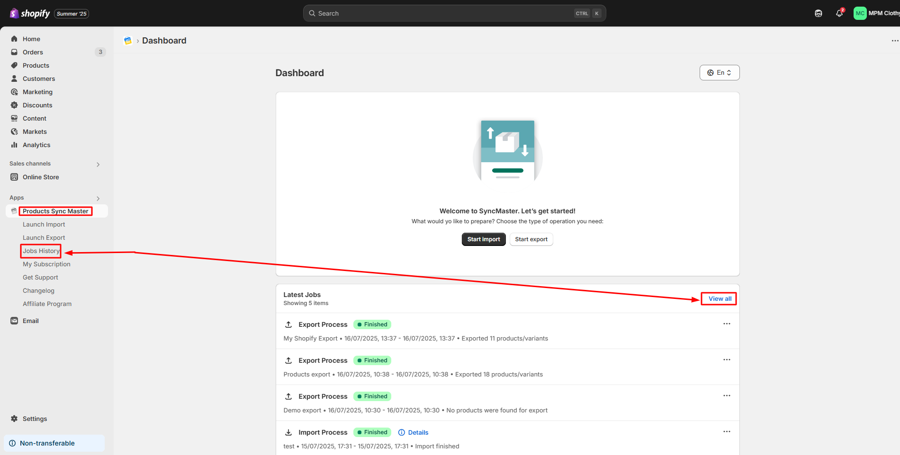Click the 'Showing 5 items' text

306,303
